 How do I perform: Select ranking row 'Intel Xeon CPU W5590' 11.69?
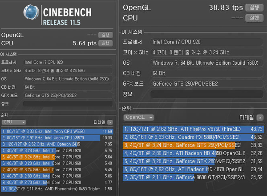(57, 132)
